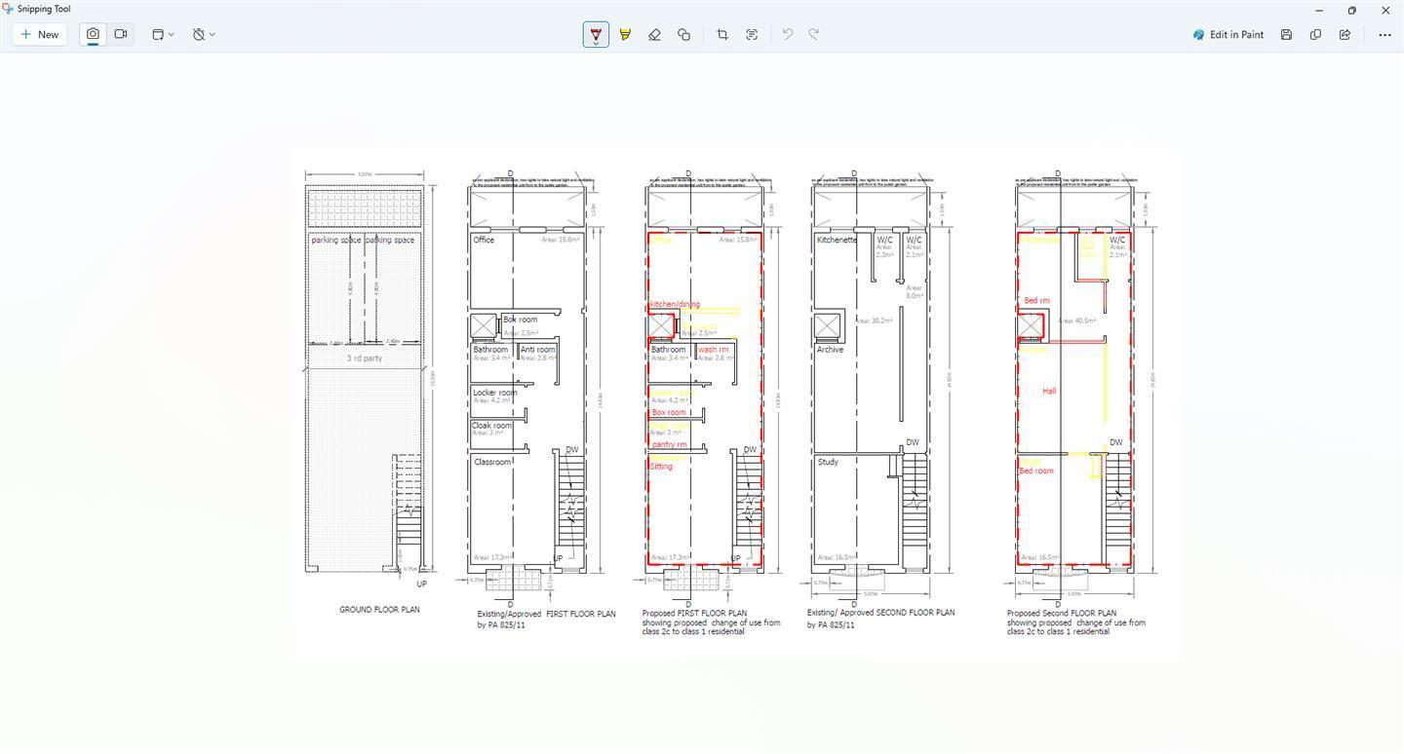Open the Shapes tool
Screen dimensions: 1404x754
point(683,34)
